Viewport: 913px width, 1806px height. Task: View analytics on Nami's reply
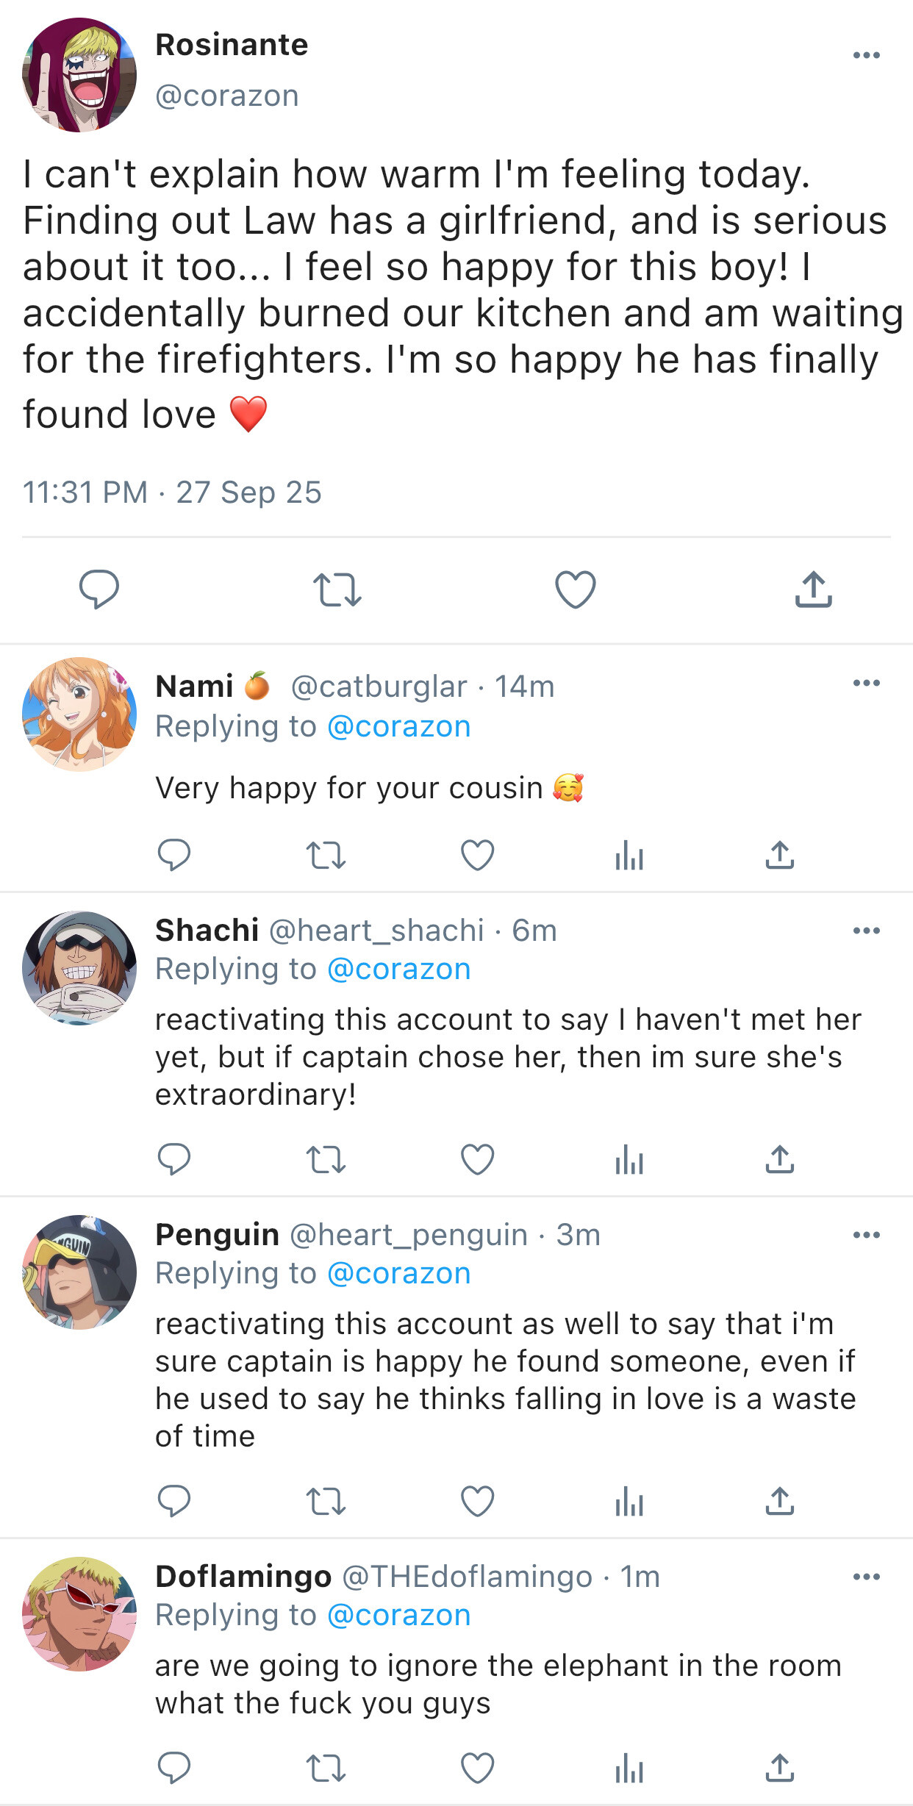click(x=629, y=856)
